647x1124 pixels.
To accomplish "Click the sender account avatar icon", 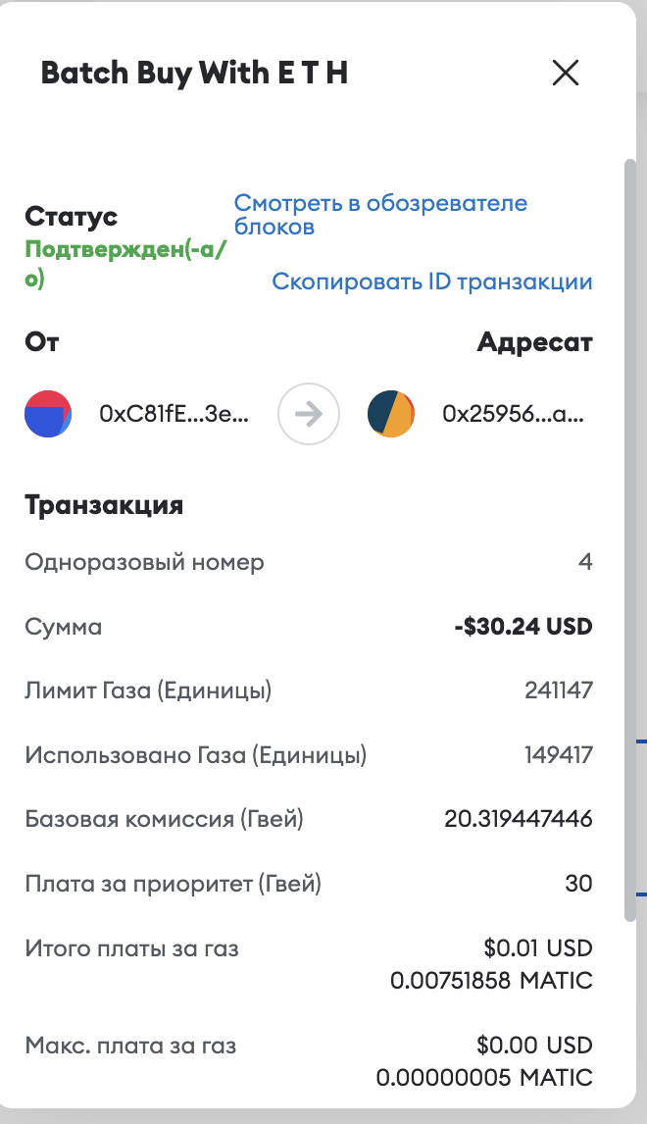I will 48,414.
